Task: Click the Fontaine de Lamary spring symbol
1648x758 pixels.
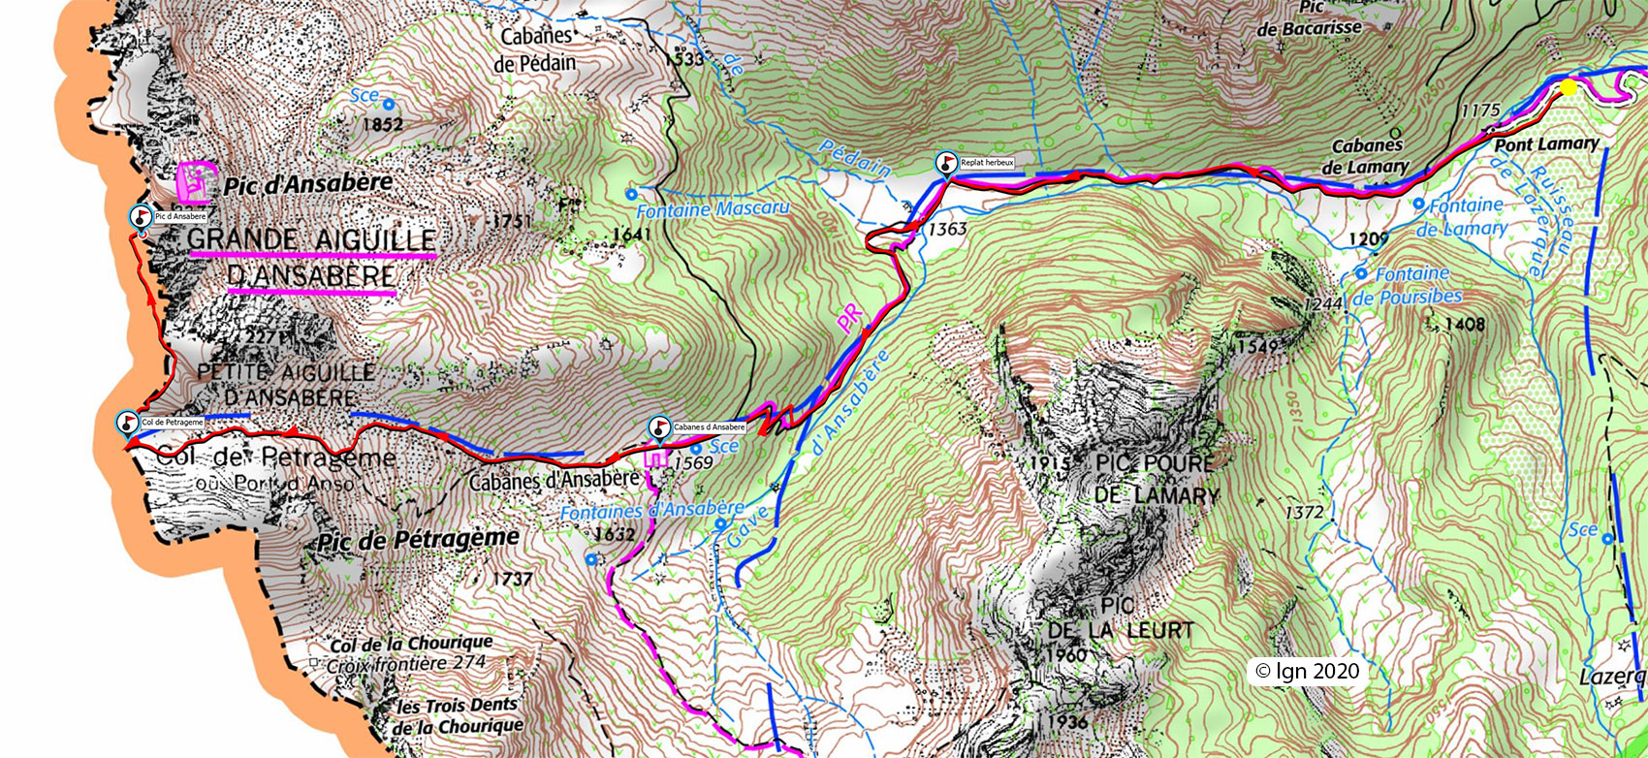Action: [1419, 205]
